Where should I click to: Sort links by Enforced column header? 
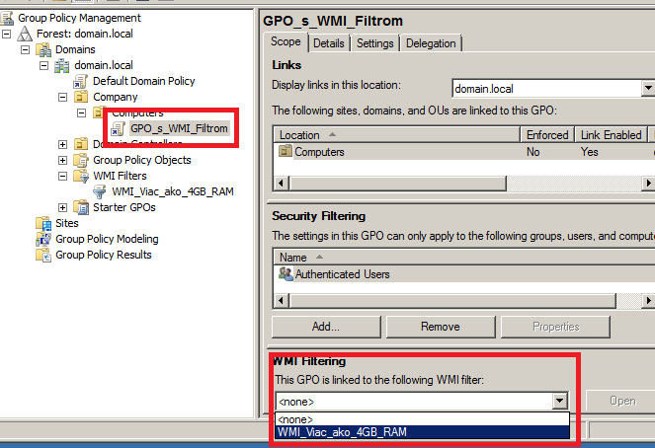(x=547, y=135)
